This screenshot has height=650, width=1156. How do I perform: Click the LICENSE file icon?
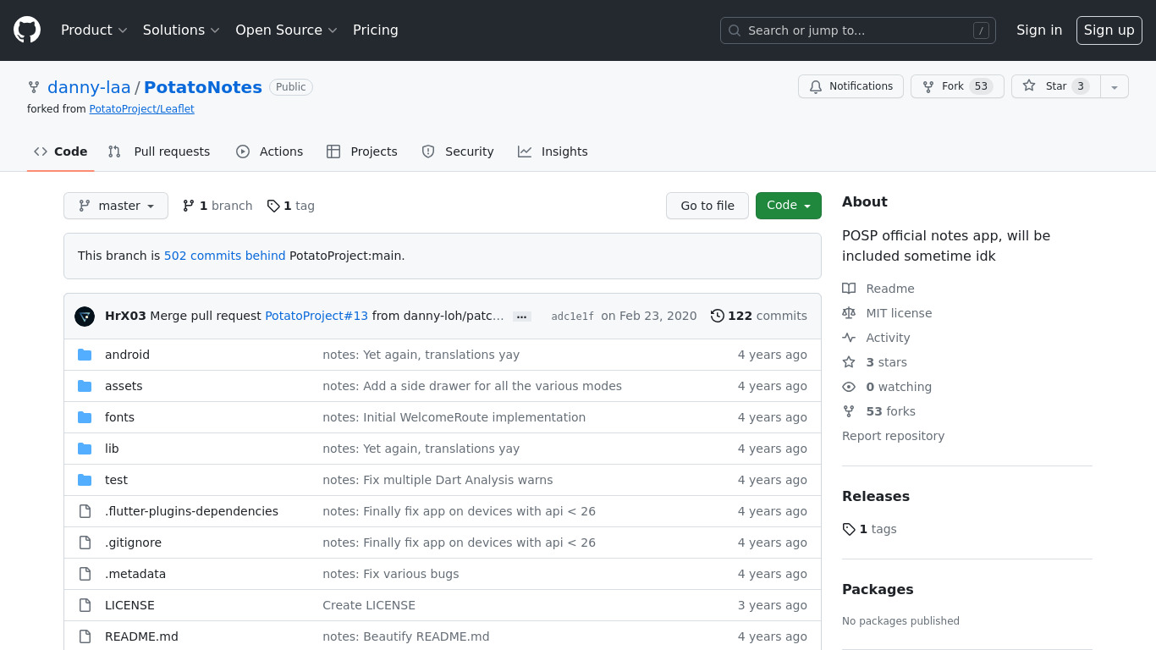[x=85, y=605]
